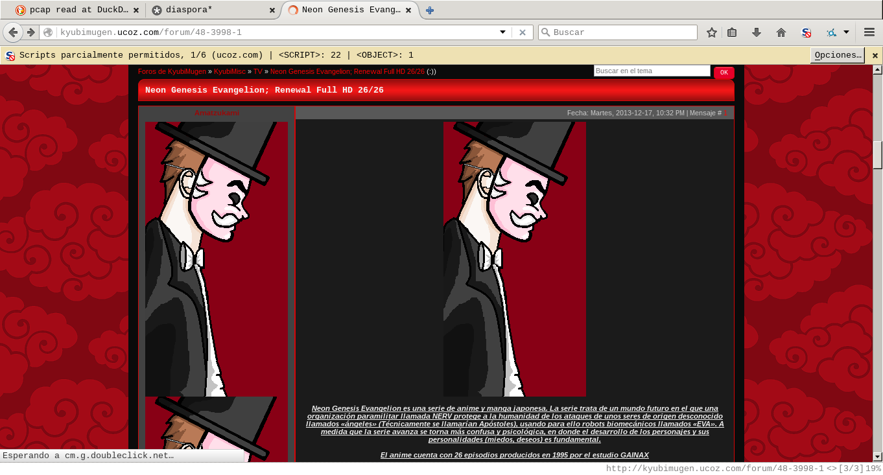
Task: Expand the extension's dropdown arrow
Action: (846, 32)
